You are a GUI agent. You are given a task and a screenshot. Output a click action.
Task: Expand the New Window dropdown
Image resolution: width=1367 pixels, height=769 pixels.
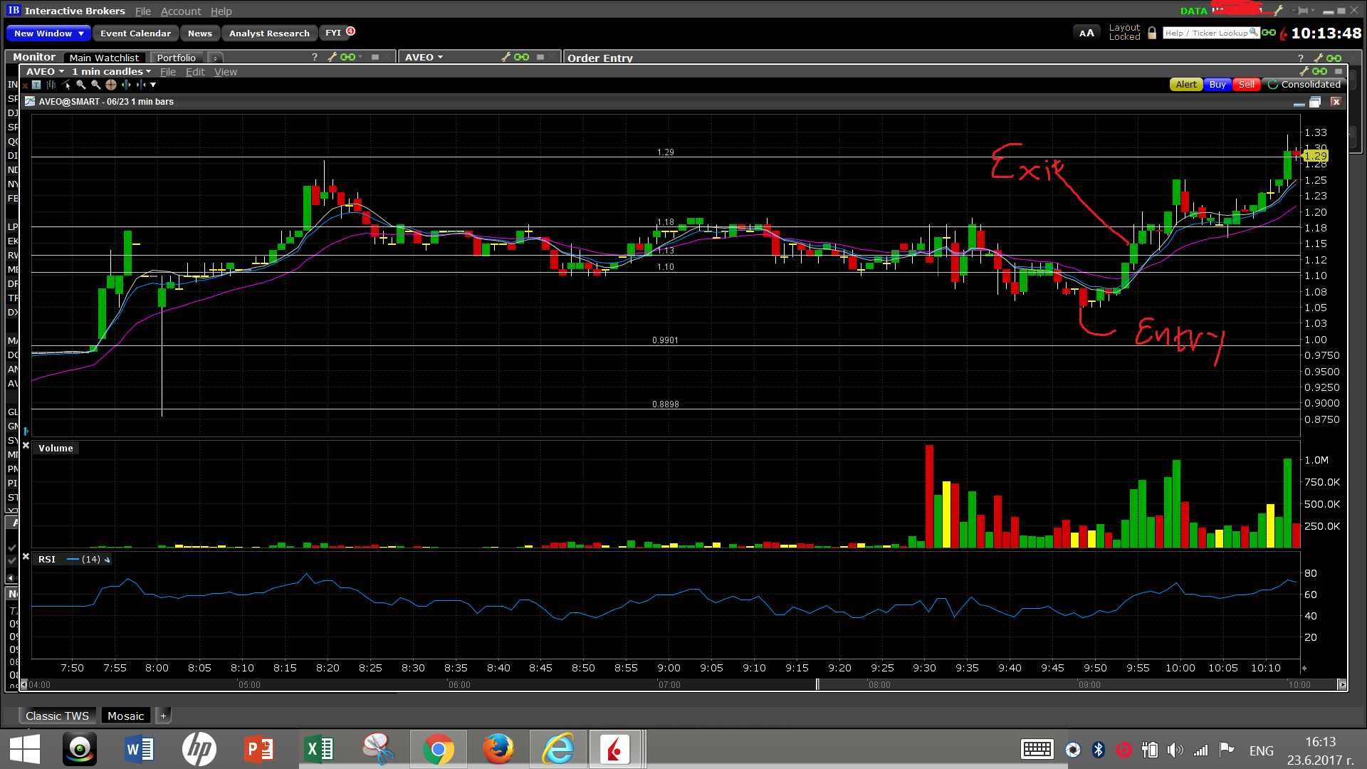point(81,33)
